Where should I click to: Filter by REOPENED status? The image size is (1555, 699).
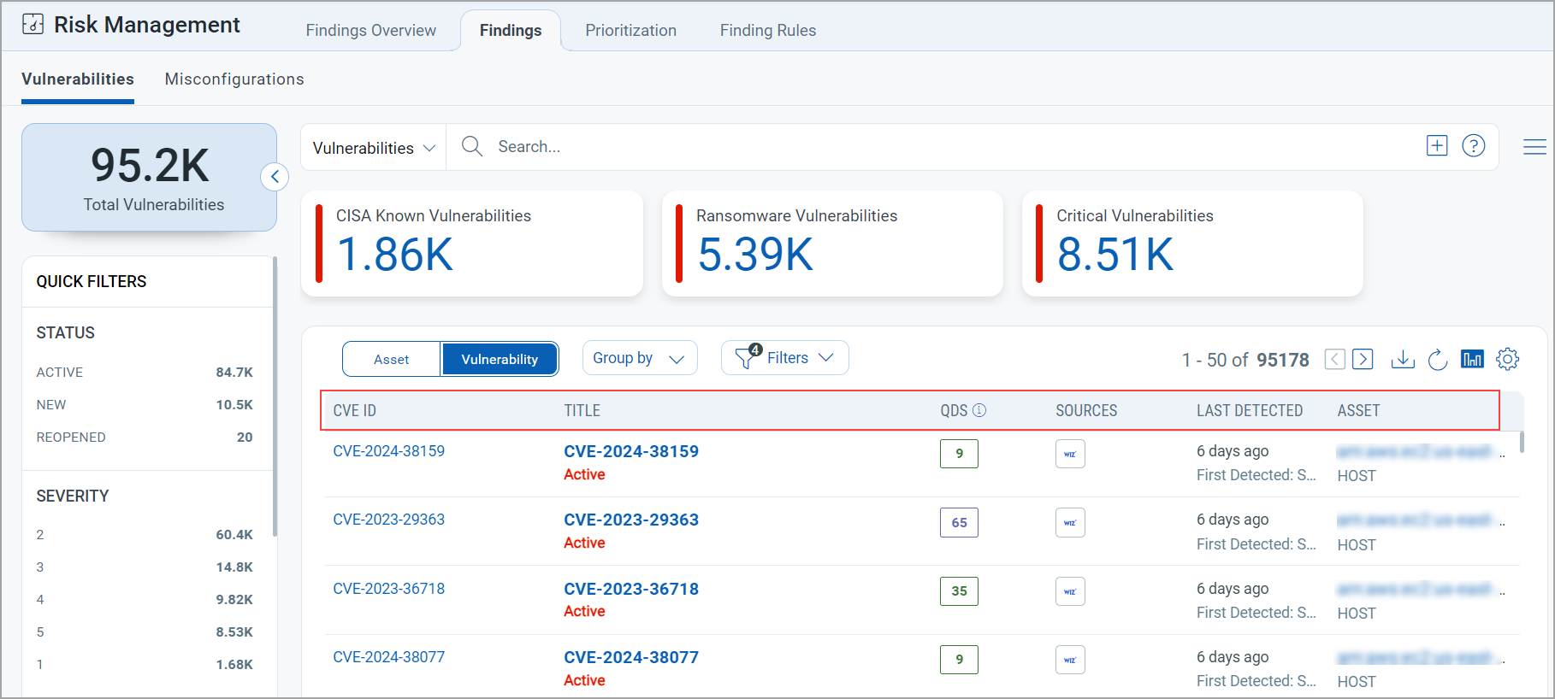tap(145, 438)
